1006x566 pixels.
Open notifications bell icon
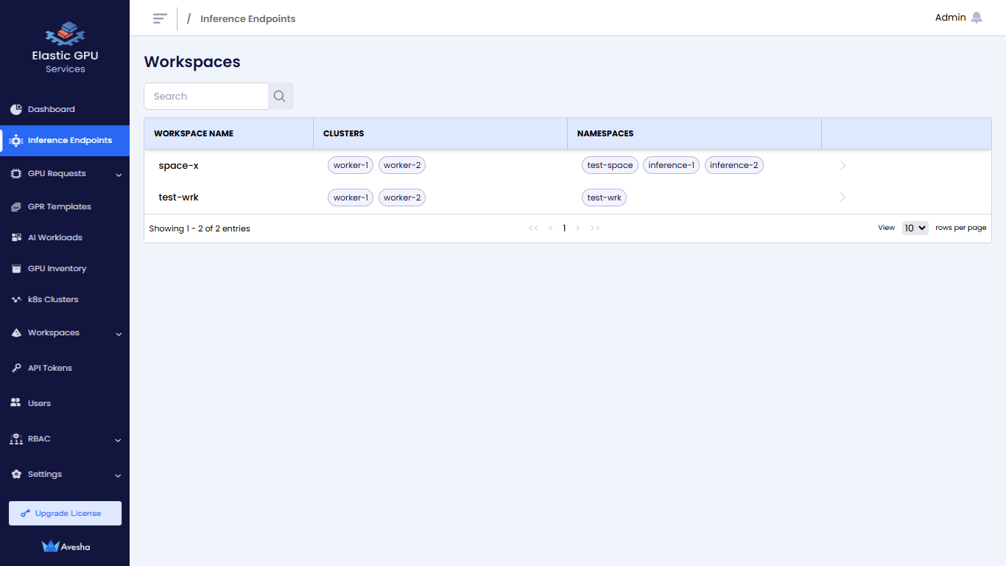(977, 18)
